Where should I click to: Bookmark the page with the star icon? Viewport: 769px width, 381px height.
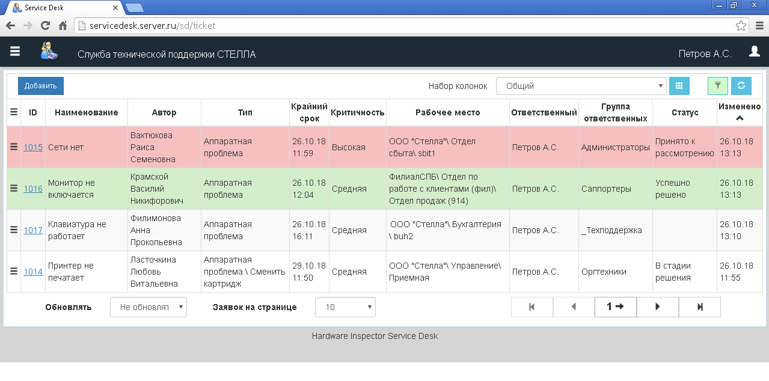pyautogui.click(x=741, y=26)
